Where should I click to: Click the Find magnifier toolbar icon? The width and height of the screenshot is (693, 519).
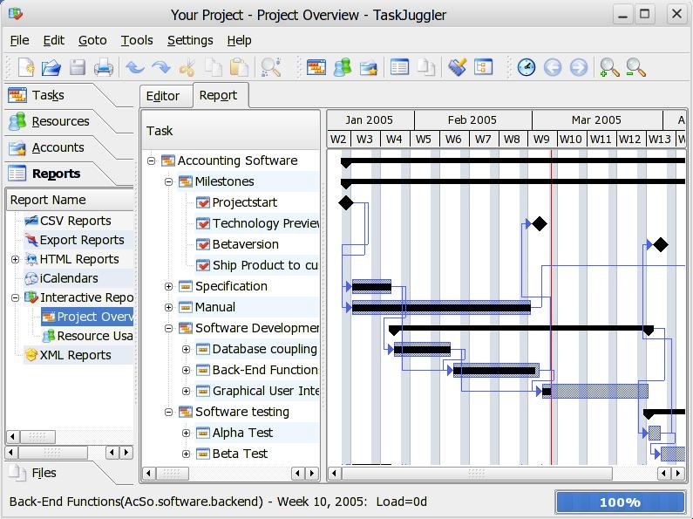270,68
